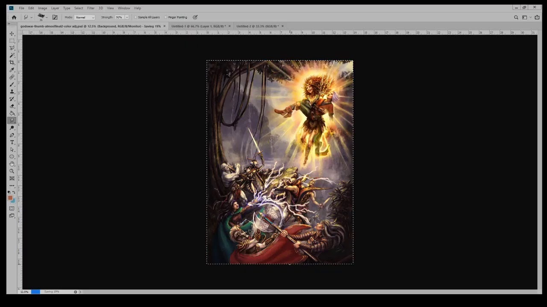Open status bar info arrow
Screen dimensions: 547x307
(80, 292)
